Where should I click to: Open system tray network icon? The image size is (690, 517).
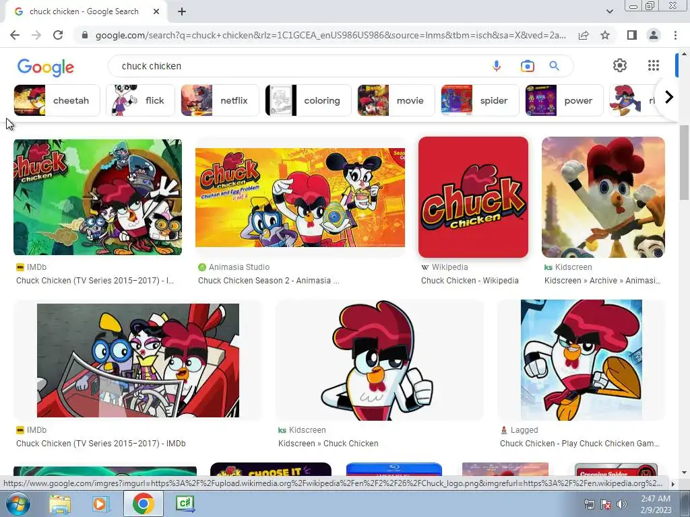tap(589, 504)
